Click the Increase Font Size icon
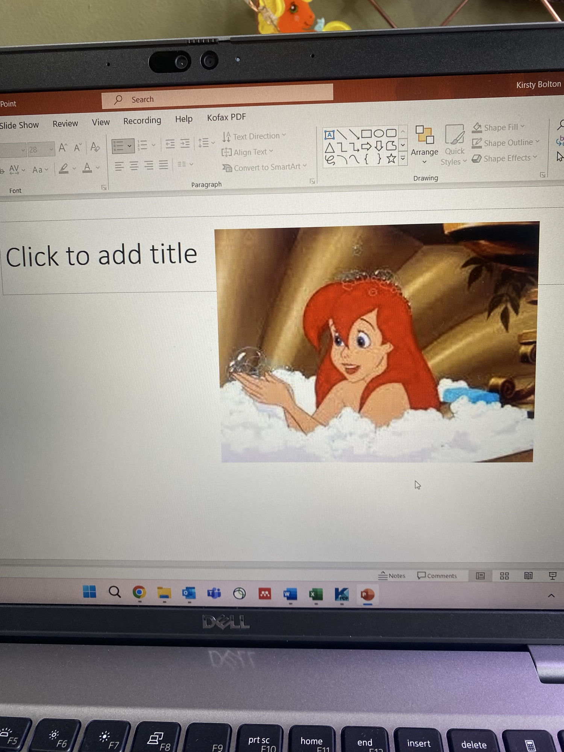Image resolution: width=564 pixels, height=752 pixels. (x=63, y=148)
